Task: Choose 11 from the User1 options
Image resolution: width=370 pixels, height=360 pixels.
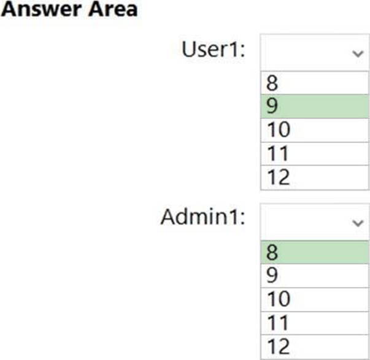Action: point(314,153)
